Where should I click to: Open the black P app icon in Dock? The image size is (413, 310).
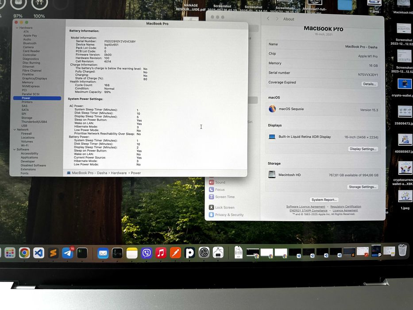(189, 253)
